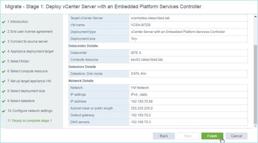The image size is (258, 143).
Task: Jump to step 5 Select folder
Action: click(18, 61)
